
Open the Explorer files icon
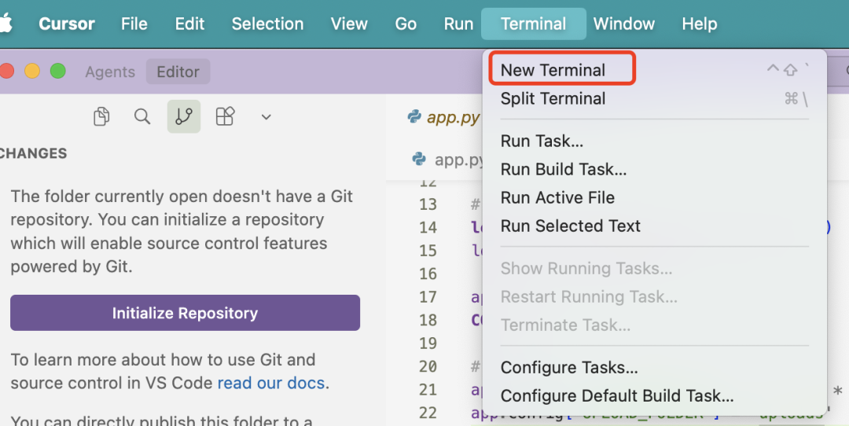(101, 116)
